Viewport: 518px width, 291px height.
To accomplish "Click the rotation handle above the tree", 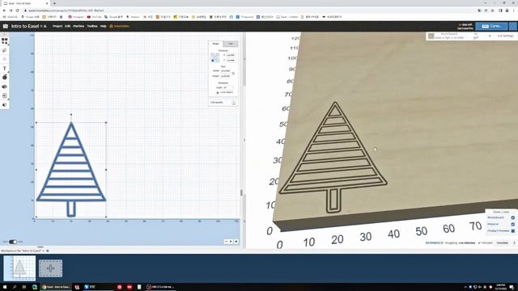I will point(71,115).
